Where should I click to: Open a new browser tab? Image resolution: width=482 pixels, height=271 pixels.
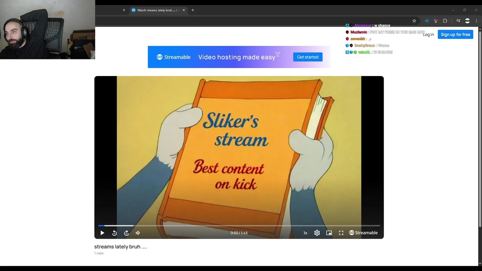193,10
